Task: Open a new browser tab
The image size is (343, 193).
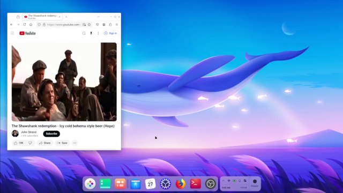Action: point(66,17)
